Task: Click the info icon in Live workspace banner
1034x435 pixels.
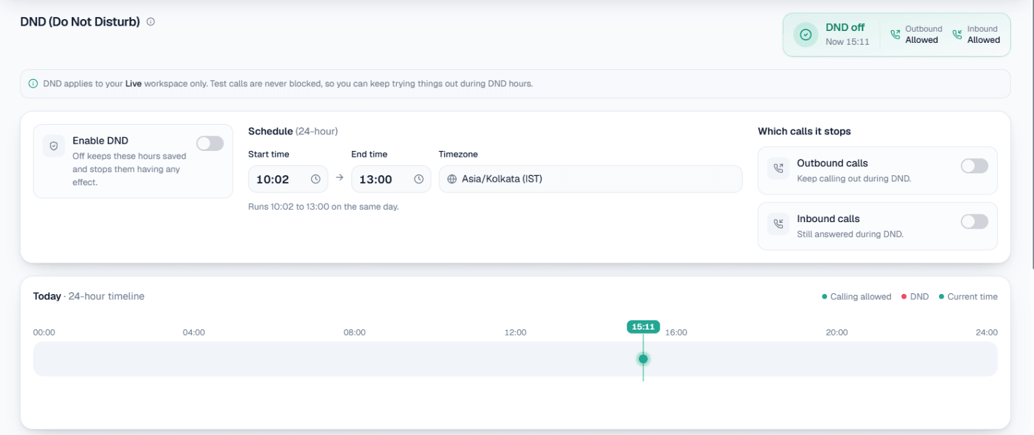Action: click(x=33, y=84)
